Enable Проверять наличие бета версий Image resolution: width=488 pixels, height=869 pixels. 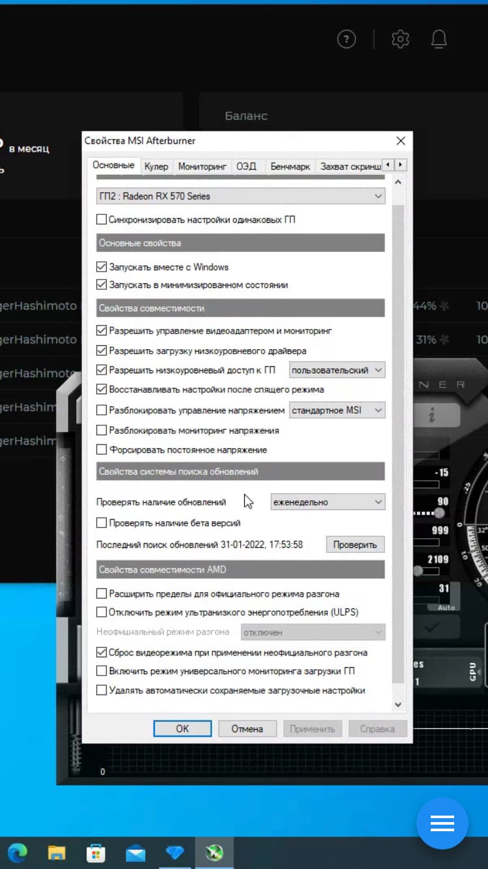click(102, 522)
